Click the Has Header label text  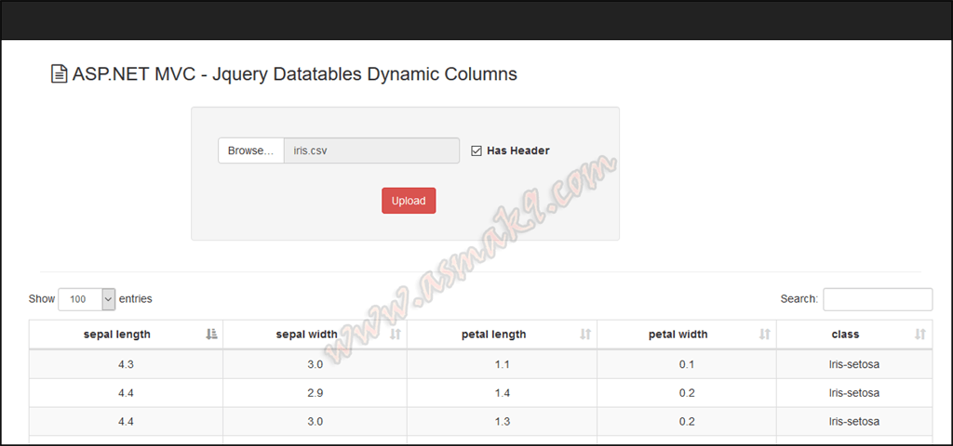click(x=517, y=151)
